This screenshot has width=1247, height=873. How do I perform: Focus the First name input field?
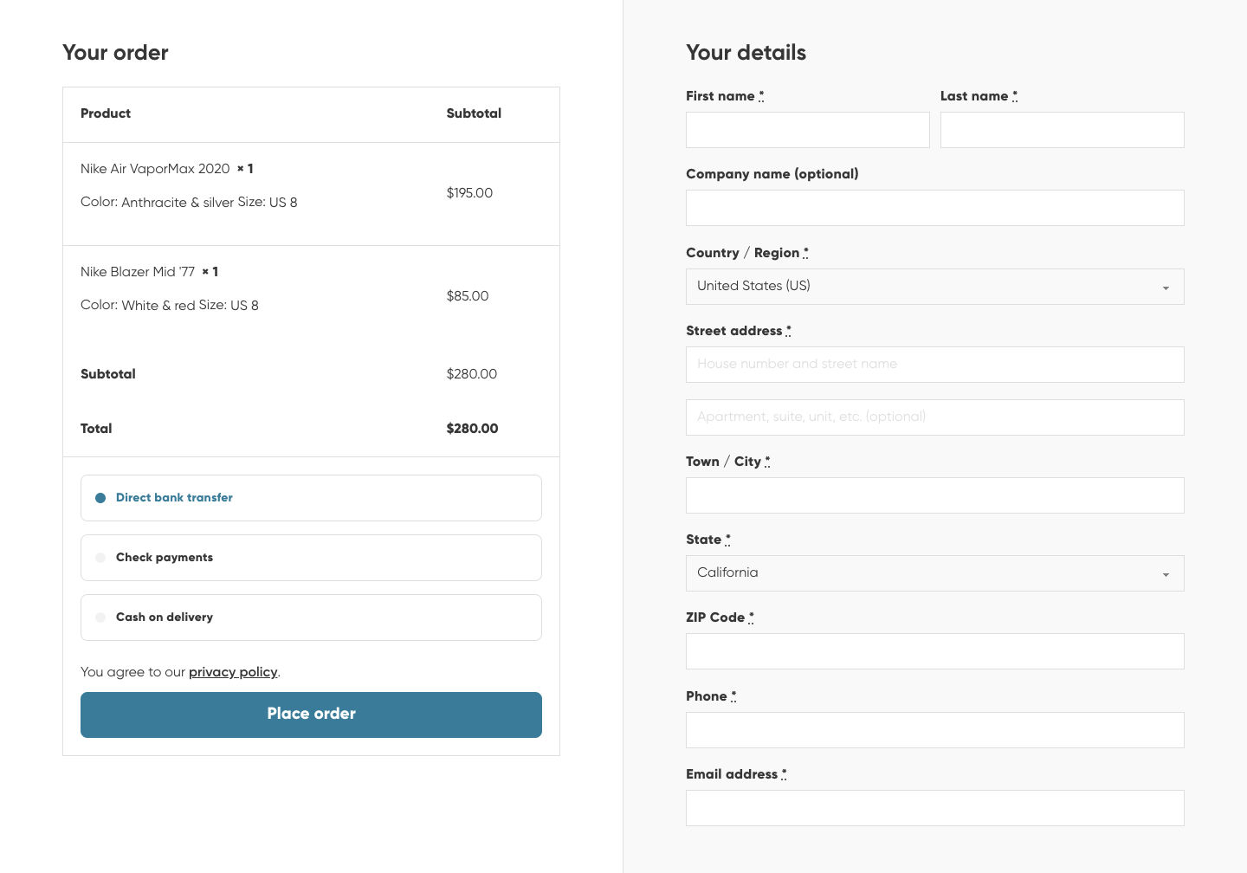(x=807, y=130)
